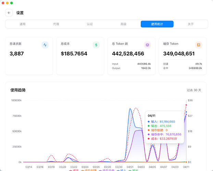Click tooltip 输出: 475,558 row

(160, 126)
